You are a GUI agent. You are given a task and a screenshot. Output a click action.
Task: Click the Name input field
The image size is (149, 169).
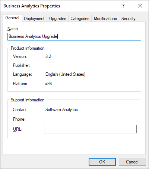click(x=74, y=36)
